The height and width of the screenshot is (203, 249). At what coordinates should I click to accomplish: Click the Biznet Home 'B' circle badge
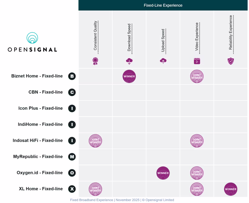pos(72,76)
